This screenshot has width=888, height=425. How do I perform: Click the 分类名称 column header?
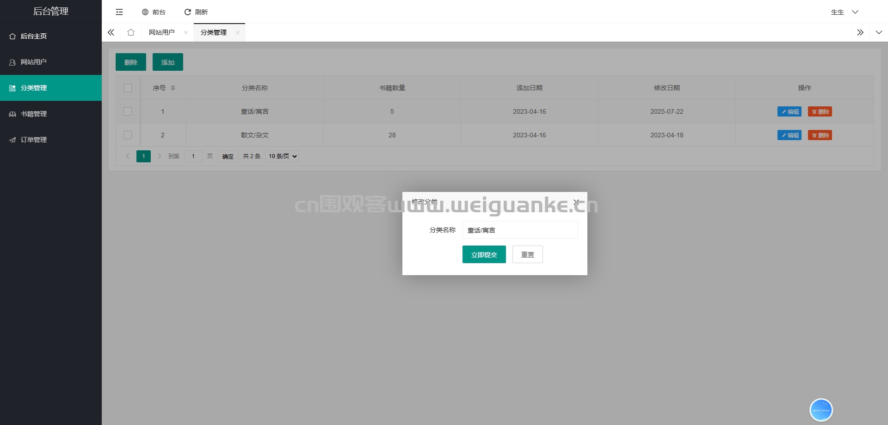point(255,88)
